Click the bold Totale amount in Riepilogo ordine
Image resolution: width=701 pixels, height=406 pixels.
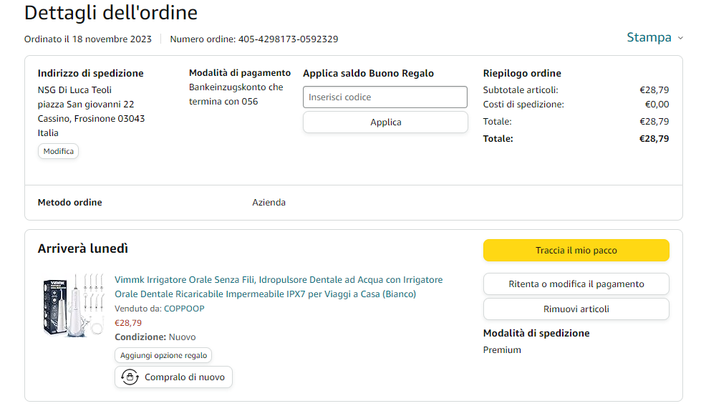point(654,139)
